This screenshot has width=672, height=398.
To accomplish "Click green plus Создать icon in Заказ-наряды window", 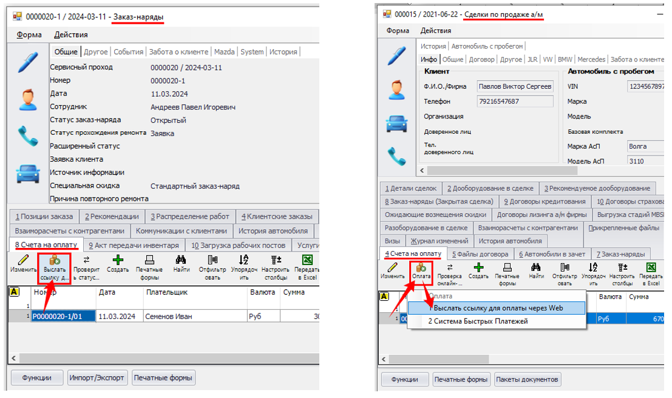I will point(118,264).
